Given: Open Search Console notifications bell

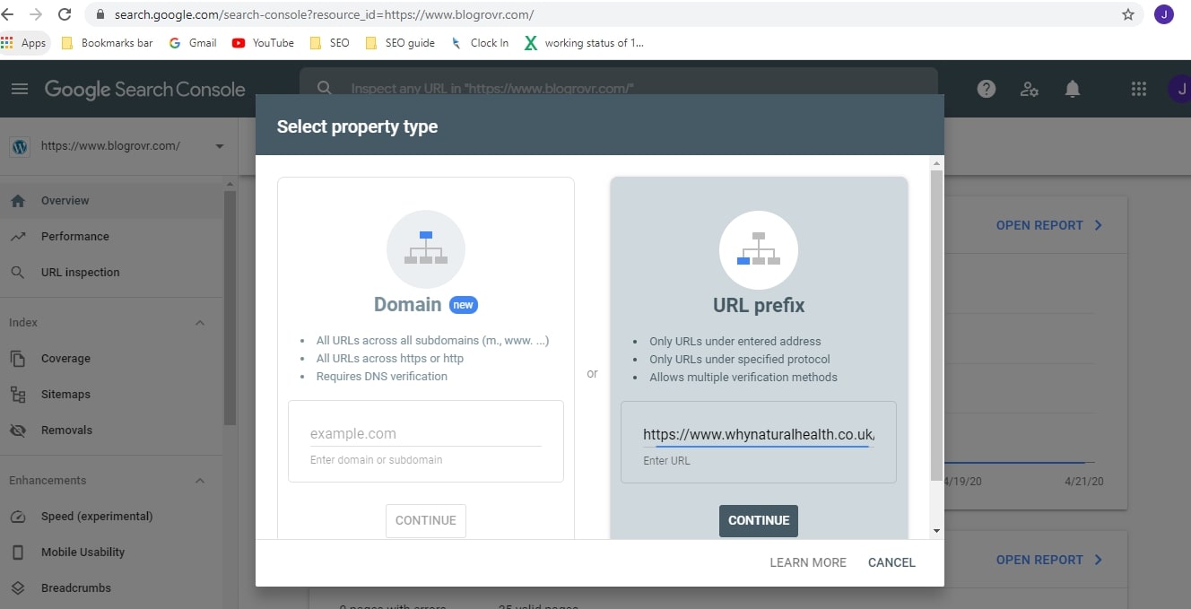Looking at the screenshot, I should [1072, 89].
